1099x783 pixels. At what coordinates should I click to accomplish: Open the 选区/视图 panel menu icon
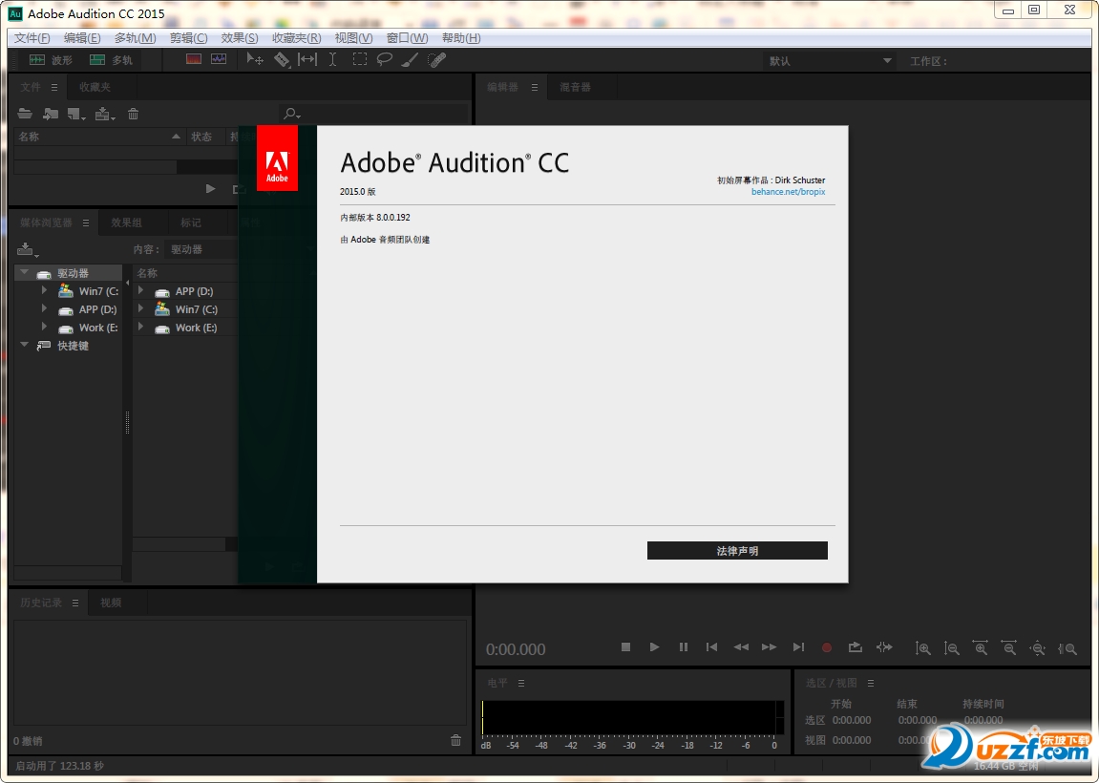click(x=871, y=683)
